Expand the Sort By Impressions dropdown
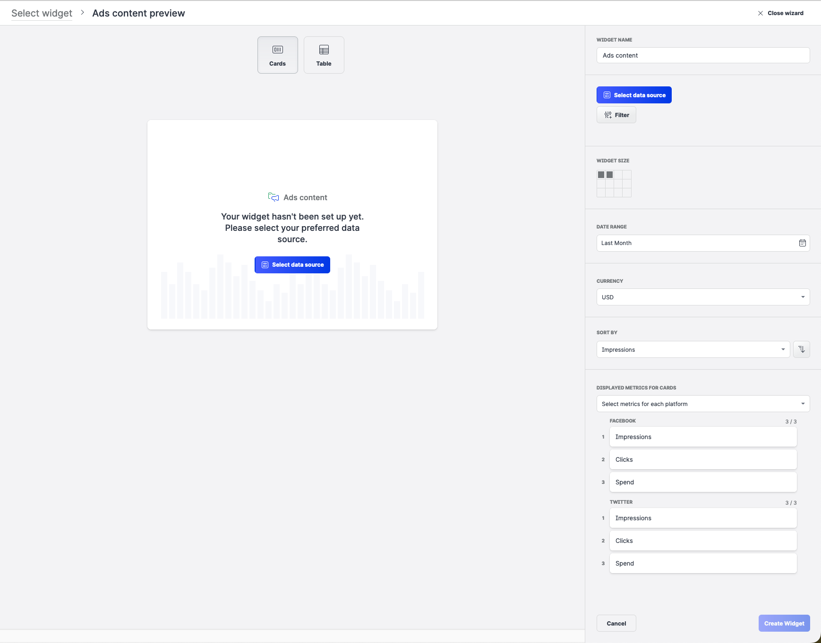This screenshot has width=821, height=643. 693,349
